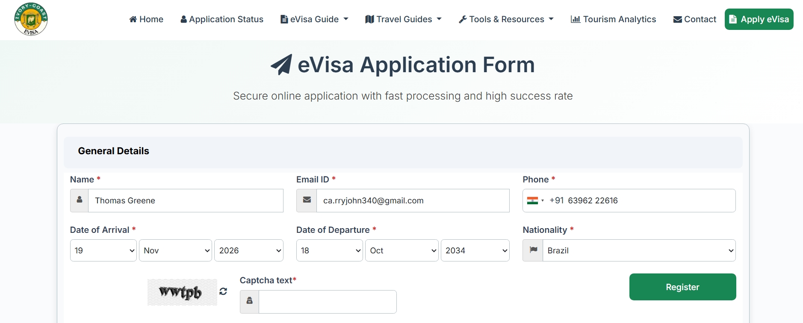Click the captcha image showing wwtpb
The width and height of the screenshot is (803, 323).
182,292
